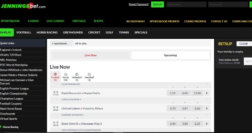The height and width of the screenshot is (133, 252).
Task: Open the Football top navigation tab
Action: (24, 32)
